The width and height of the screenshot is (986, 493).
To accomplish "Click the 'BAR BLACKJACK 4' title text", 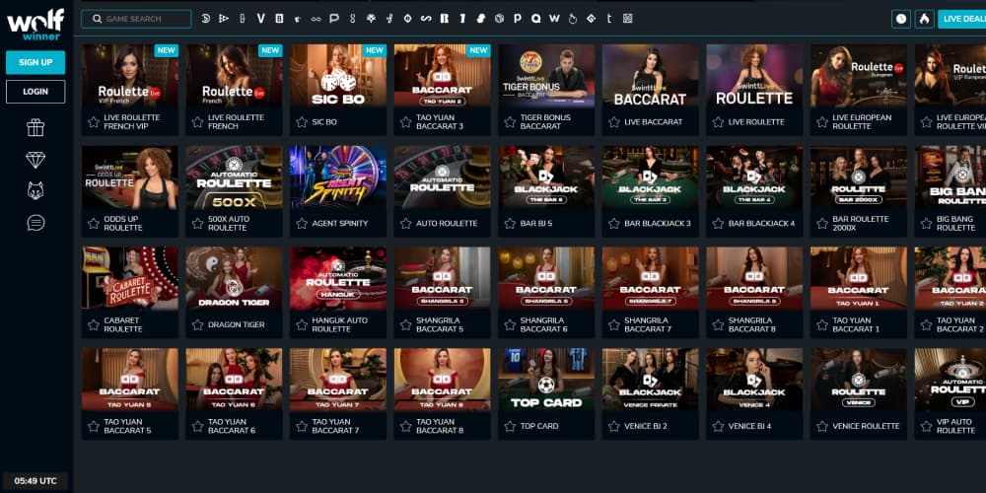I will pos(761,223).
